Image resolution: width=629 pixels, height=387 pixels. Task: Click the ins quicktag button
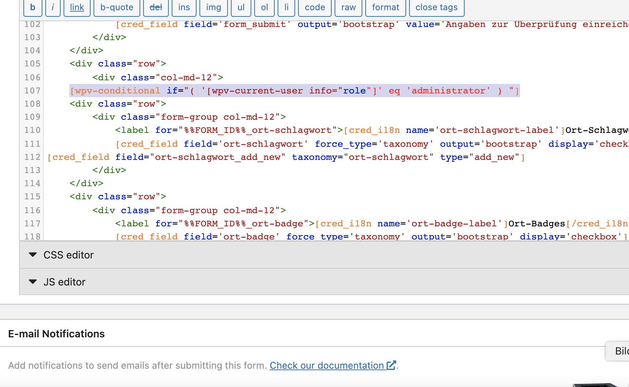tap(184, 8)
